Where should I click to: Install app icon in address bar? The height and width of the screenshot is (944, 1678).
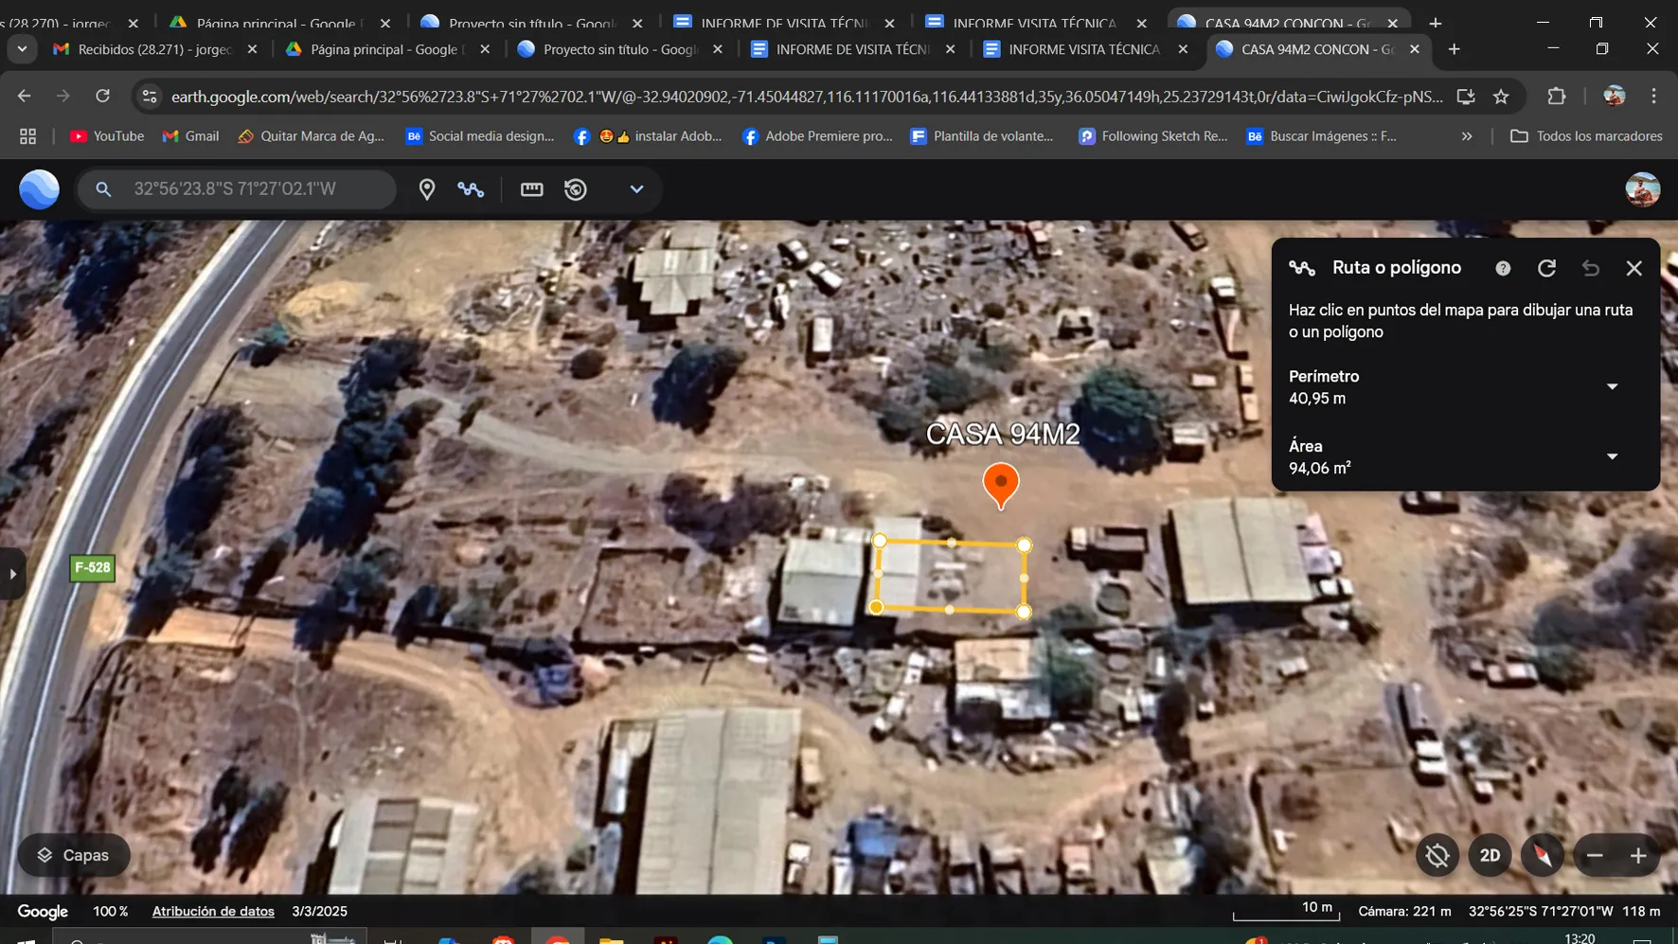(x=1466, y=96)
